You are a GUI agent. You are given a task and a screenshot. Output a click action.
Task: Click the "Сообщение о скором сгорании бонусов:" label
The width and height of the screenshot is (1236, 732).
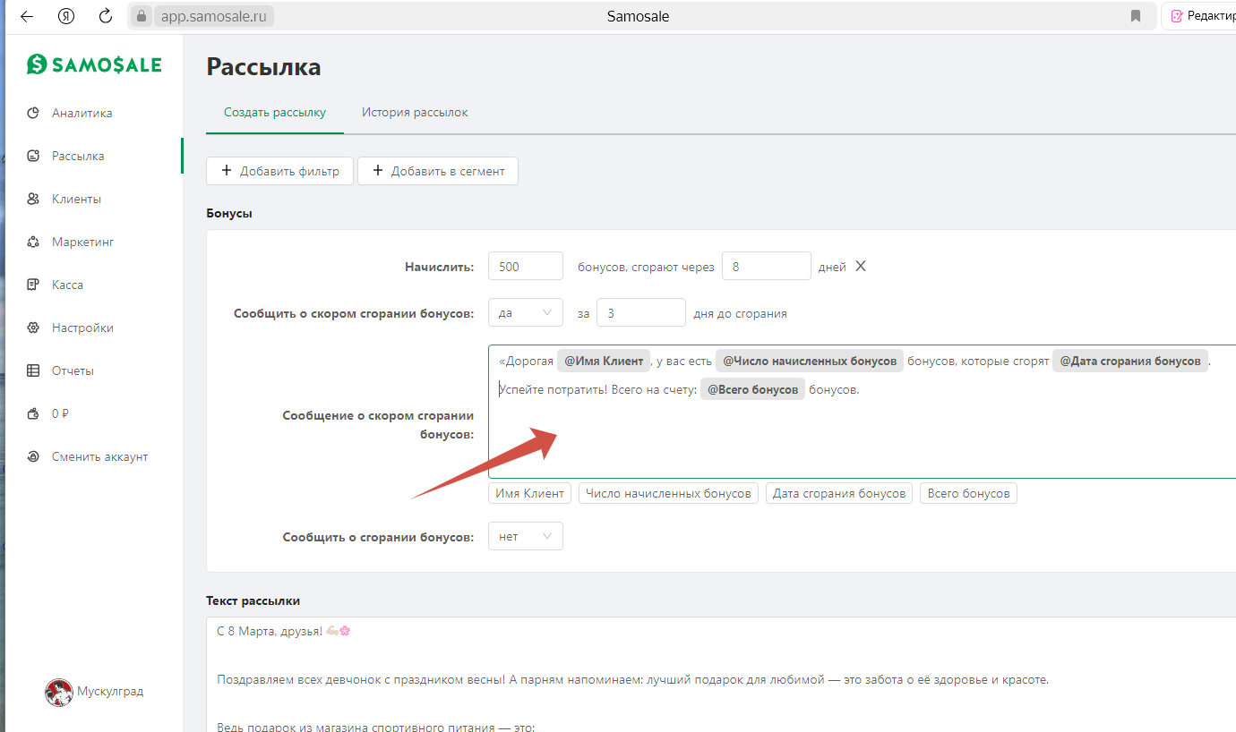378,425
